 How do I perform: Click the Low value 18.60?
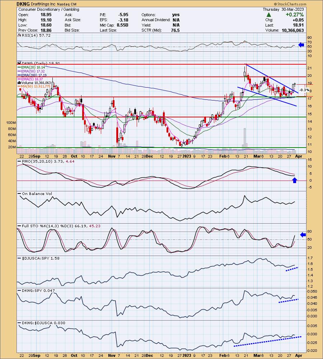46,25
